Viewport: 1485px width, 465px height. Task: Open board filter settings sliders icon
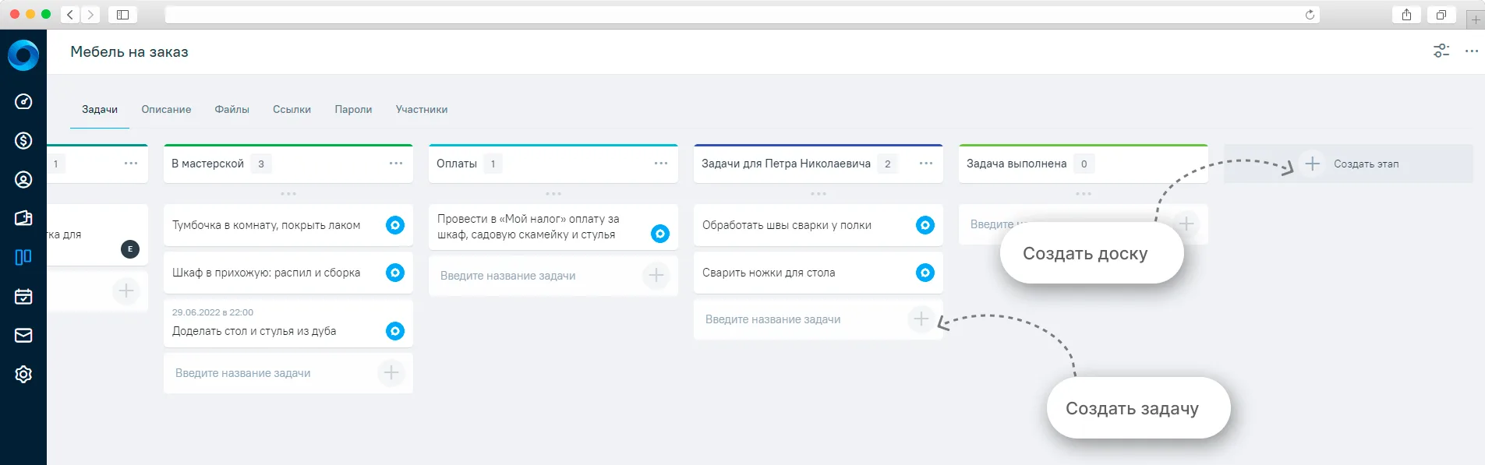(1441, 51)
